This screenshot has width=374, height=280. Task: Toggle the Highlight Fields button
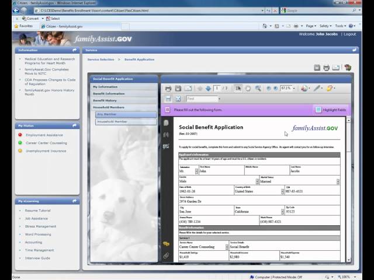tap(331, 110)
